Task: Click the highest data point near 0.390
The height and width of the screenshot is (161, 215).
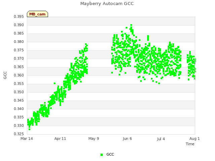Action: [x=131, y=25]
